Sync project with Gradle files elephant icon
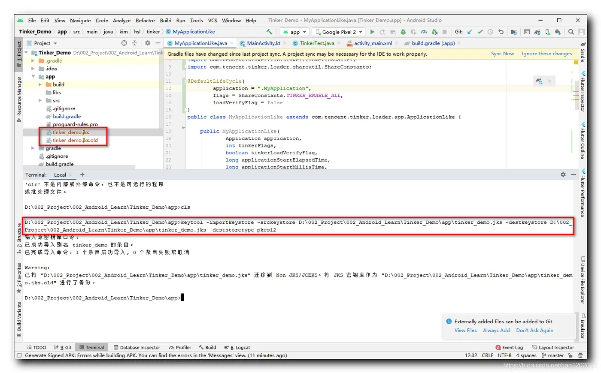Viewport: 601px width, 373px height. point(537,32)
